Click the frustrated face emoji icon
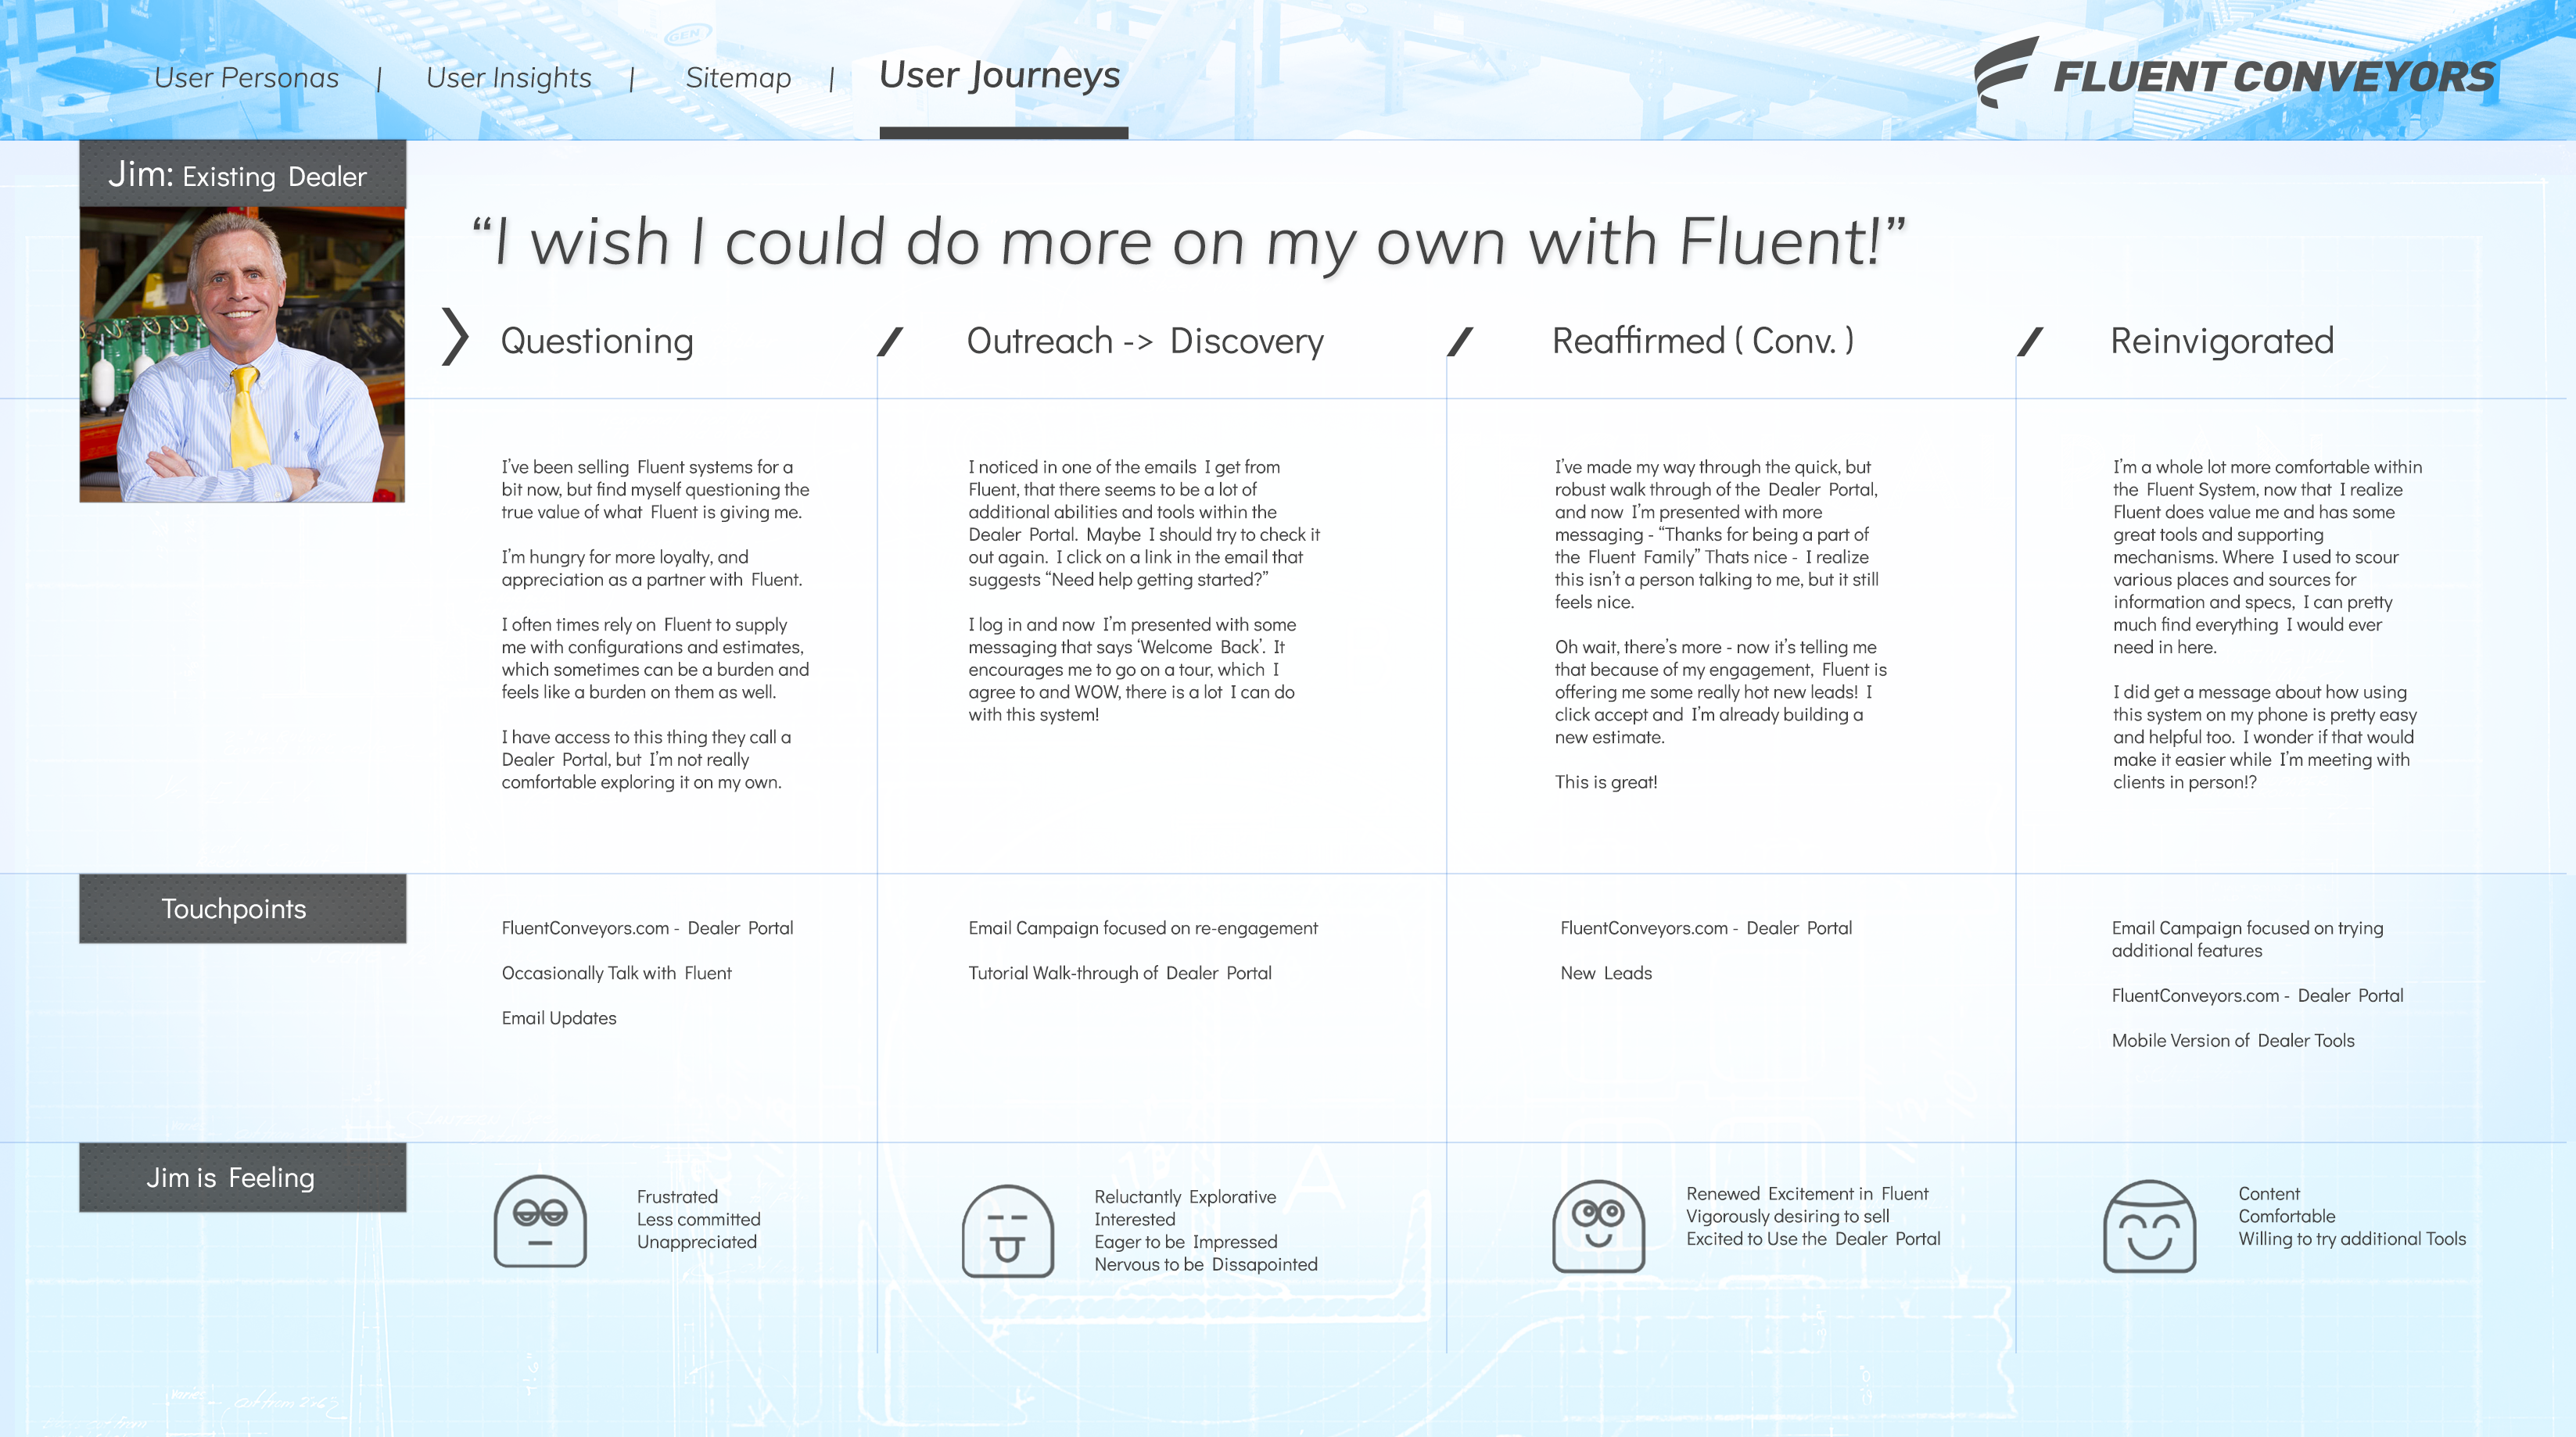The width and height of the screenshot is (2576, 1437). click(540, 1221)
